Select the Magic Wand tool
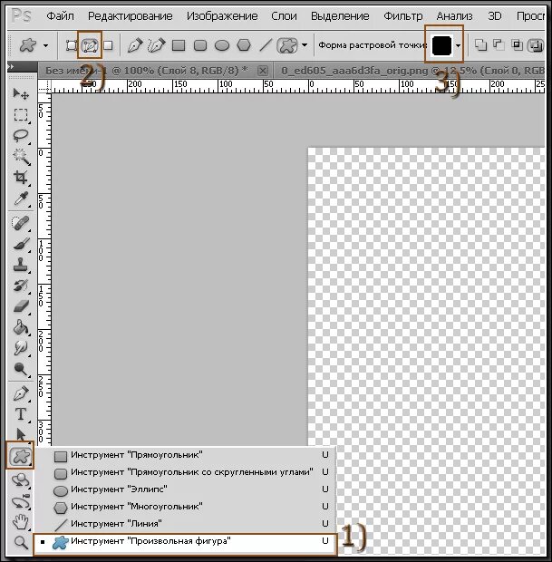 (x=21, y=156)
